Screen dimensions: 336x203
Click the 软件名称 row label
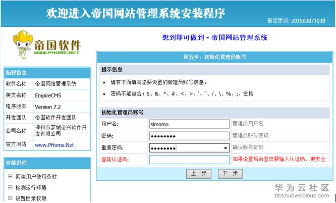tap(16, 84)
